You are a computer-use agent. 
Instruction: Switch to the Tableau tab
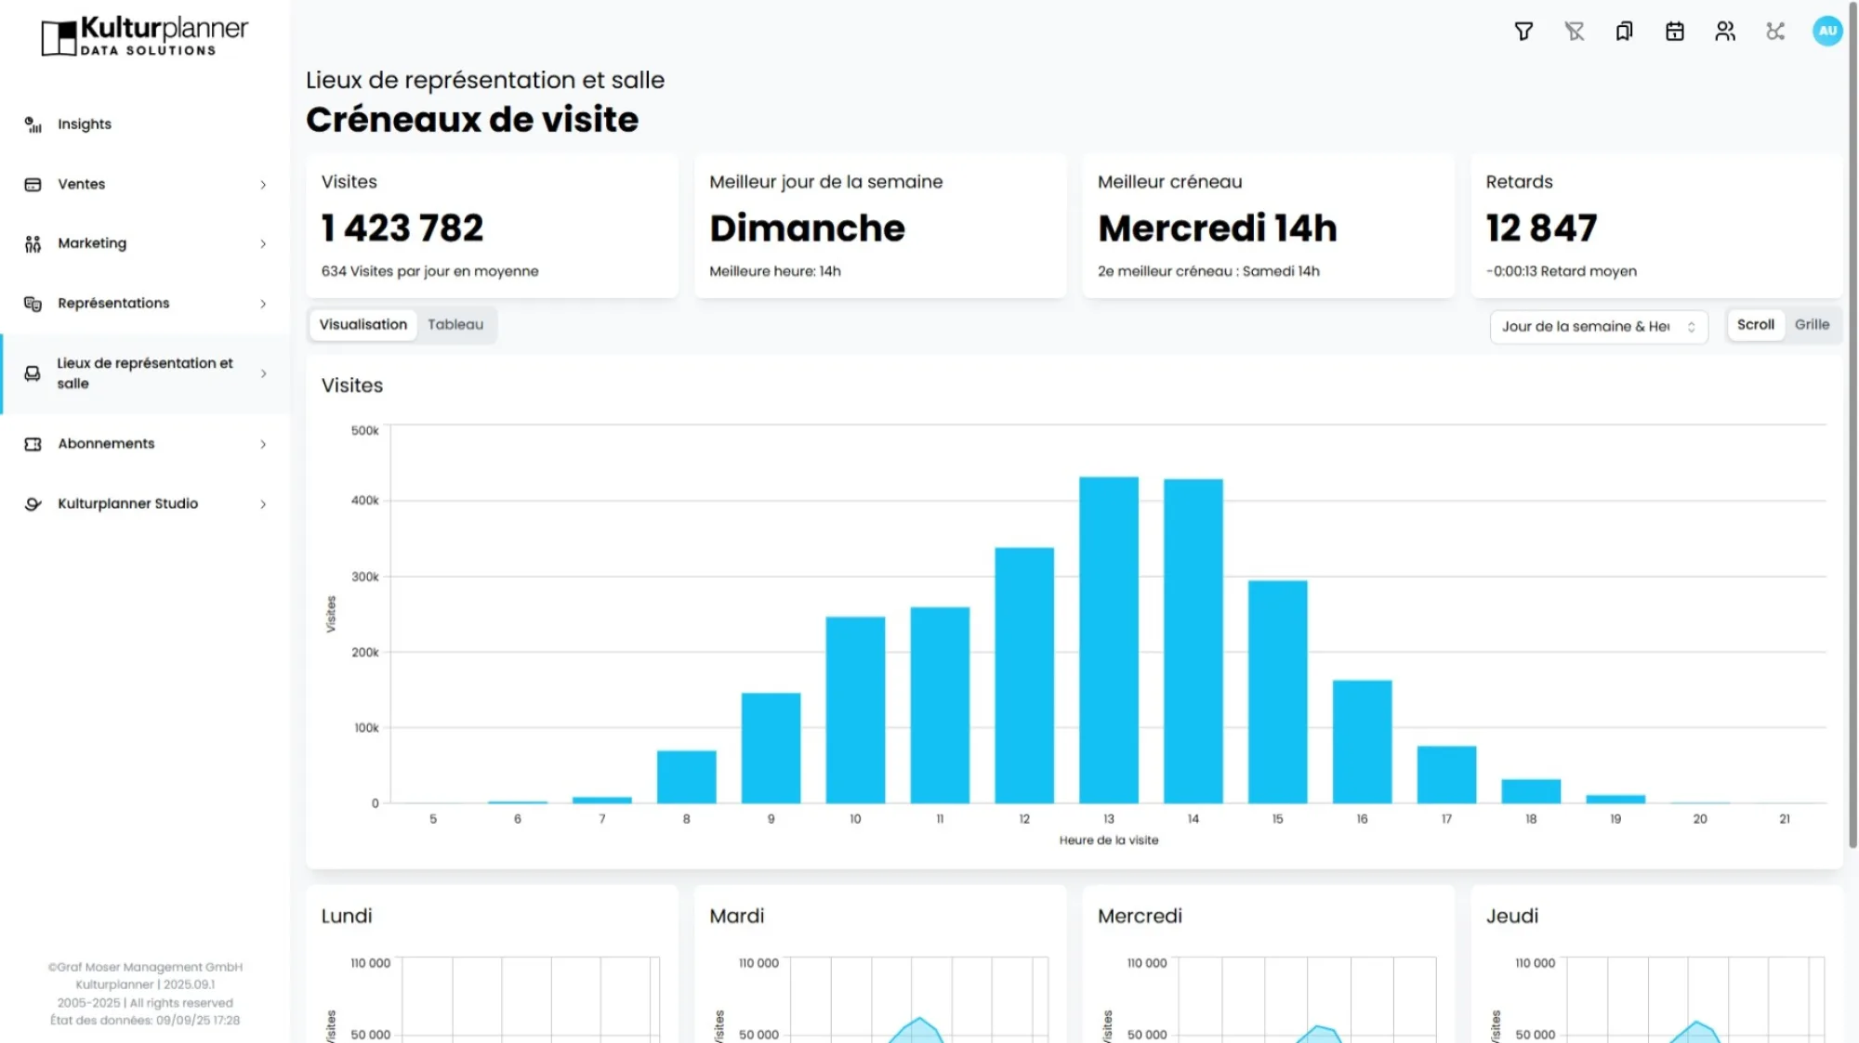pos(455,324)
